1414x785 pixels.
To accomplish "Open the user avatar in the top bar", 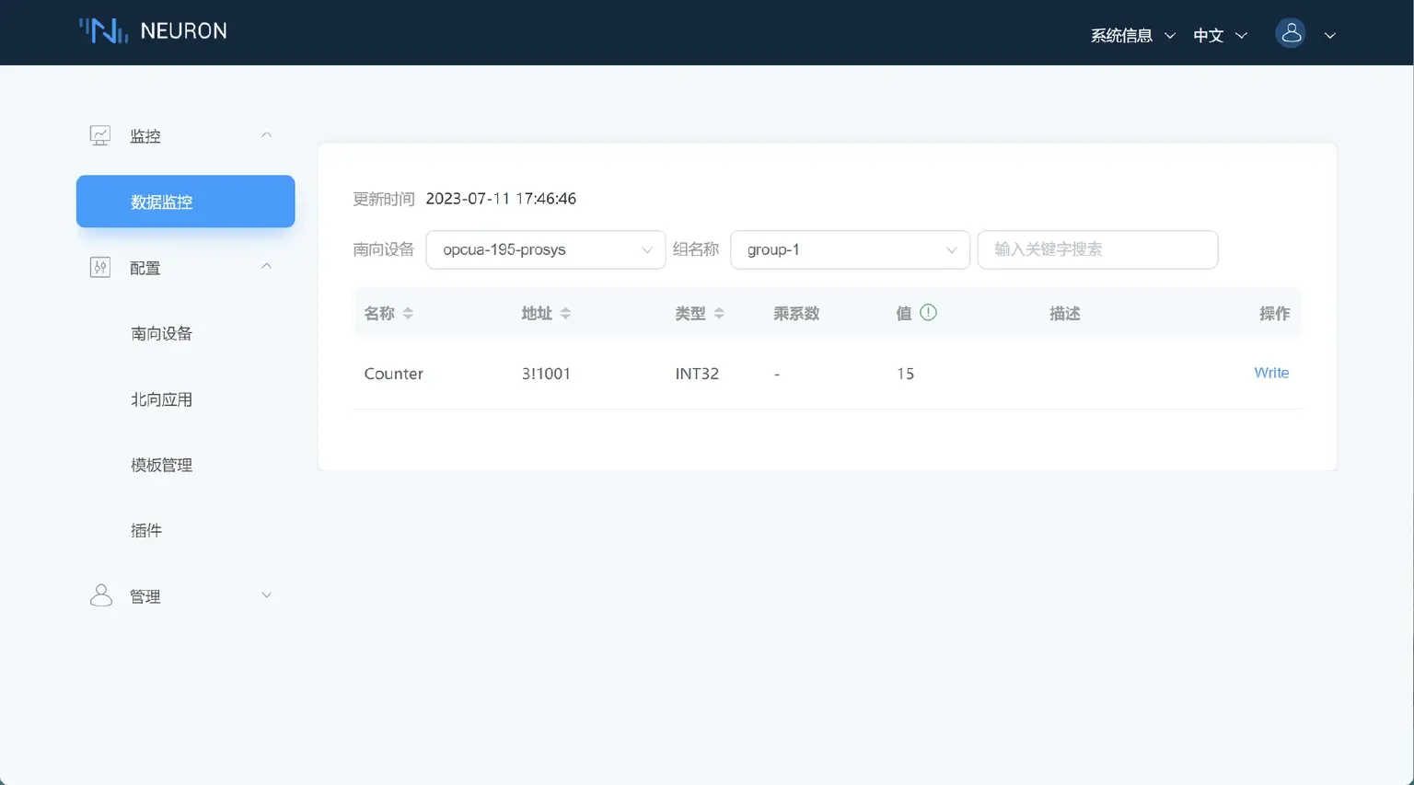I will point(1290,33).
